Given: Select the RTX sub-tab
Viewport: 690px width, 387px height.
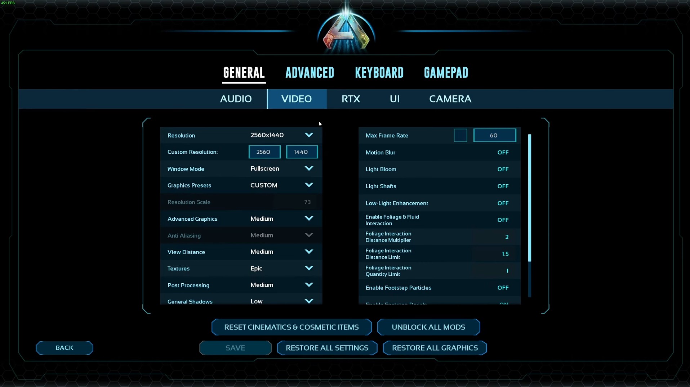Looking at the screenshot, I should [351, 99].
